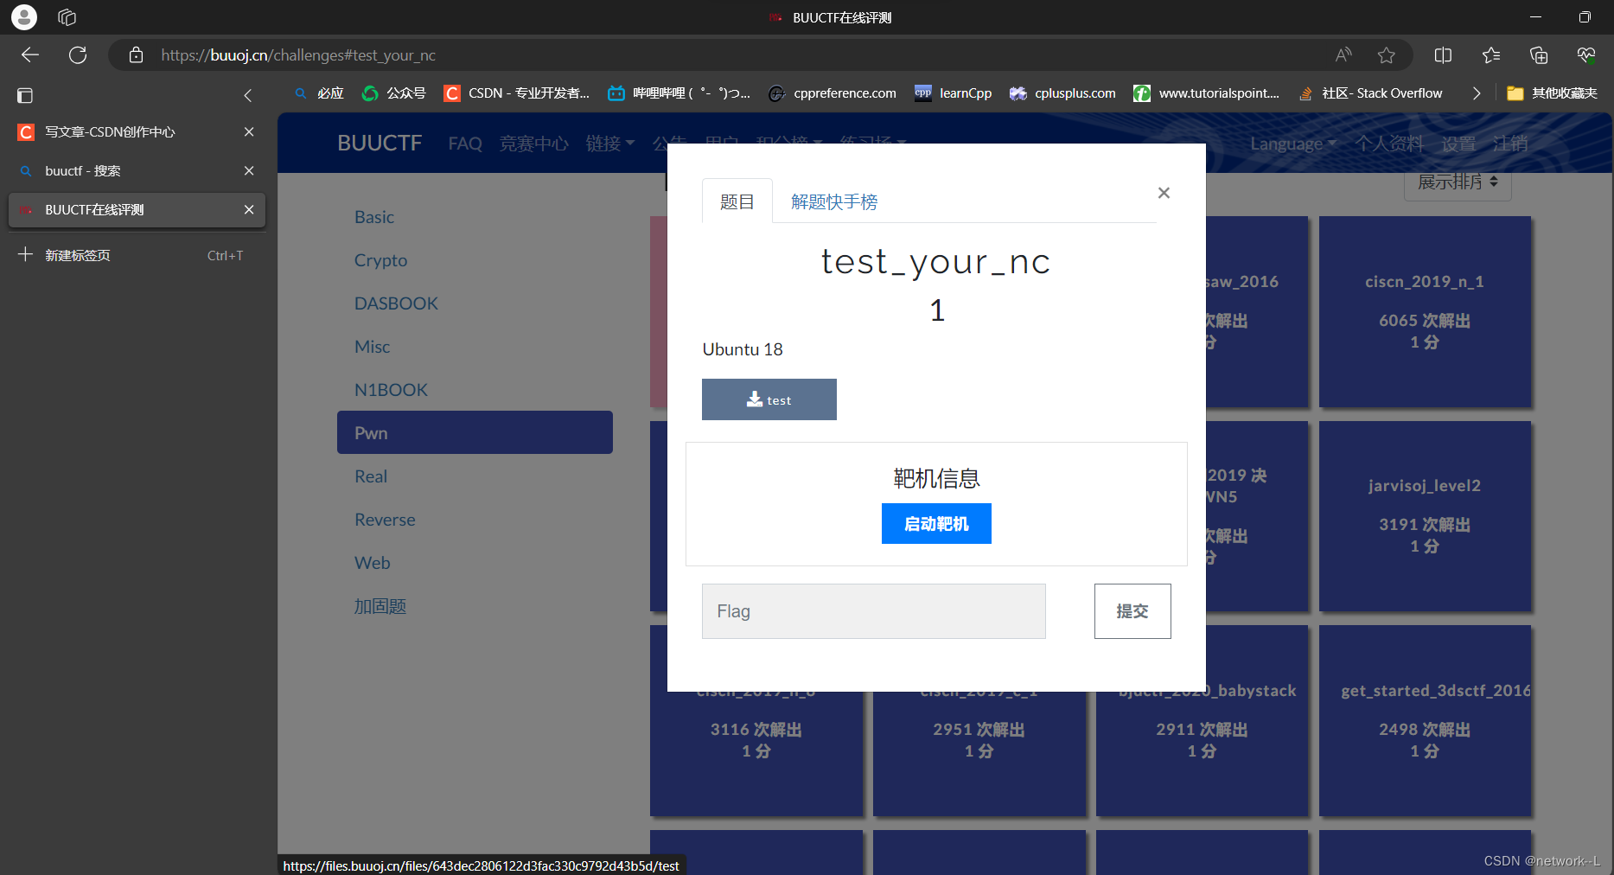Open the learnCpp bookmark

(954, 93)
